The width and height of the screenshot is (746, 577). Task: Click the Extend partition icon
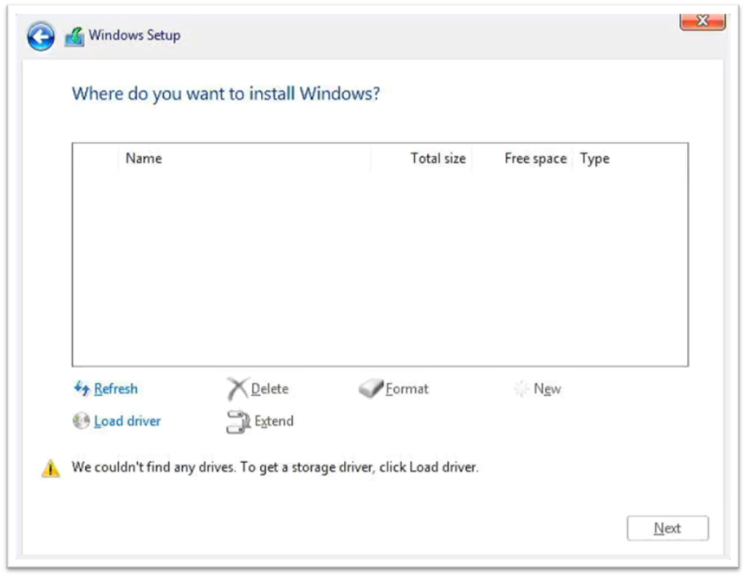pyautogui.click(x=238, y=421)
